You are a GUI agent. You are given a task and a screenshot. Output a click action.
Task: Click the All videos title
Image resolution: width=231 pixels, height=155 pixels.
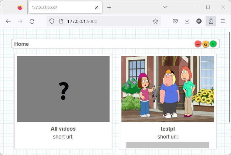tap(63, 129)
